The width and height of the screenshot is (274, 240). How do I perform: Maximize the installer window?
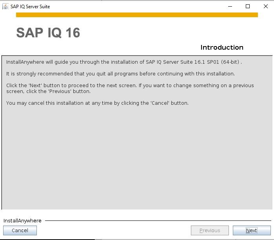point(248,6)
